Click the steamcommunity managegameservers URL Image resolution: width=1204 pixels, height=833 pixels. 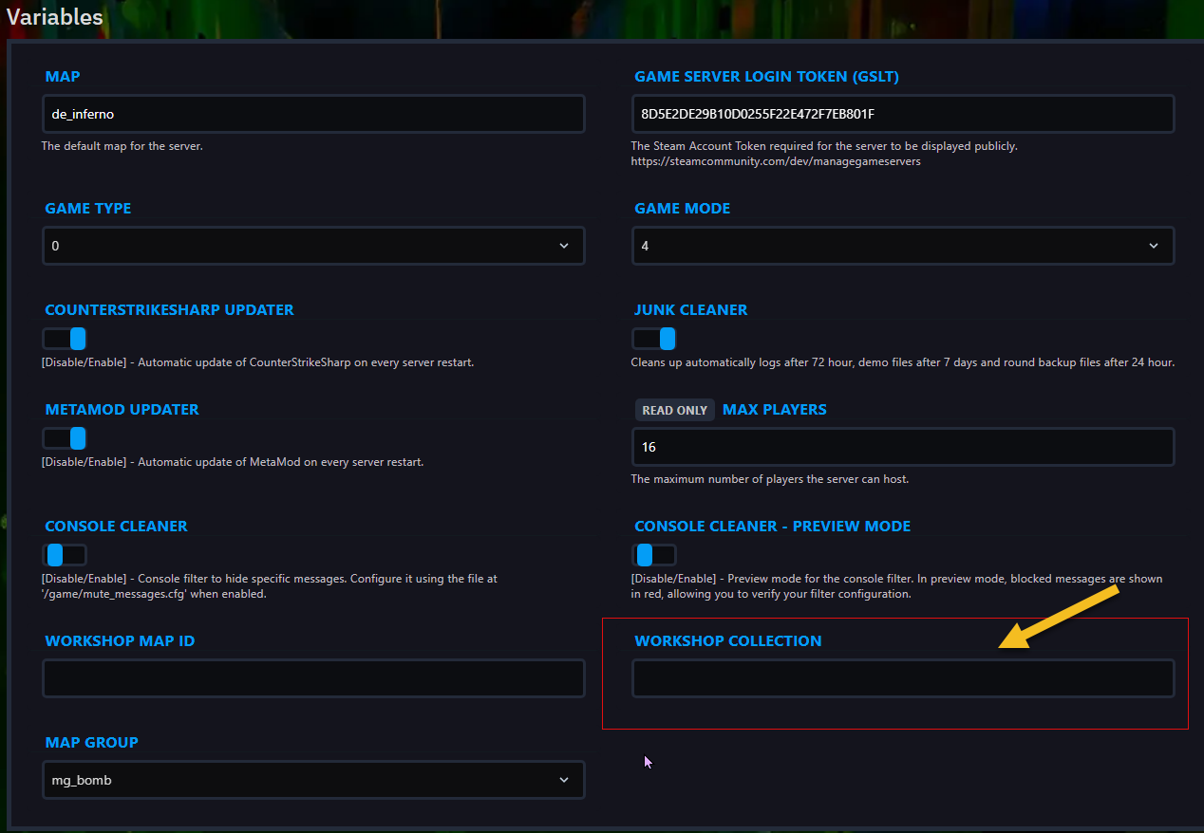point(776,161)
